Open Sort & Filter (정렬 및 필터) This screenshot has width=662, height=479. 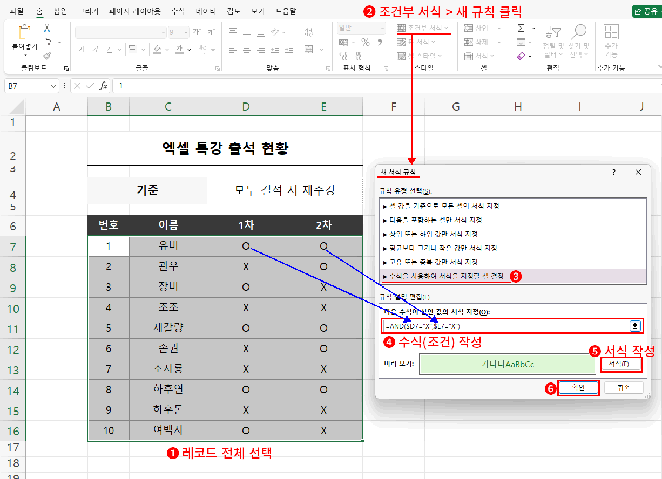tap(553, 42)
